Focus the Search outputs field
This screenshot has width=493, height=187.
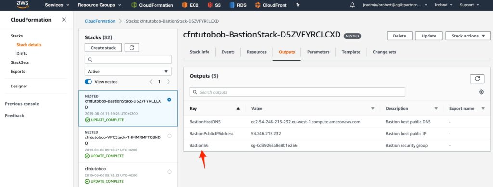[x=297, y=92]
